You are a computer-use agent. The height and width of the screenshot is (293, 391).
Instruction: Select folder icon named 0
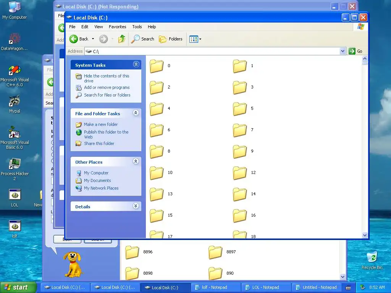point(157,66)
